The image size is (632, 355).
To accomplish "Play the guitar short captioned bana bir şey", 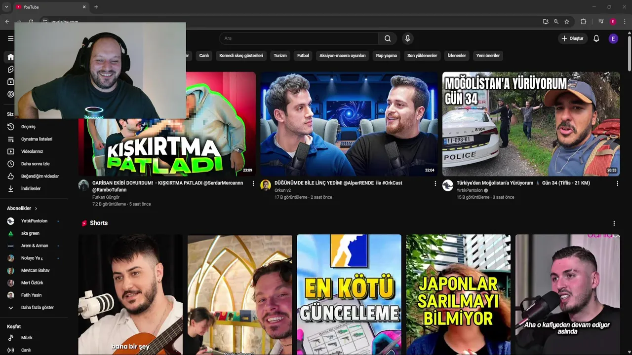I will click(x=130, y=294).
